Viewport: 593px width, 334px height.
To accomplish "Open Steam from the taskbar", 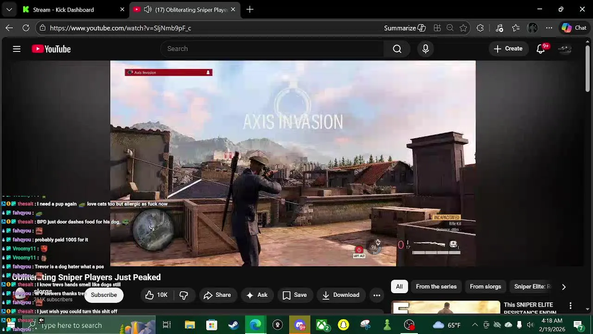I will click(233, 325).
